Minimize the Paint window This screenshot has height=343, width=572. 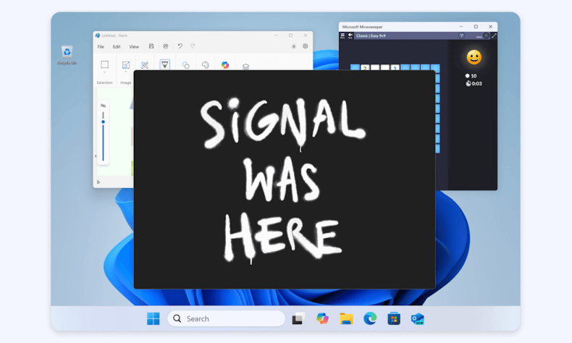pyautogui.click(x=276, y=35)
